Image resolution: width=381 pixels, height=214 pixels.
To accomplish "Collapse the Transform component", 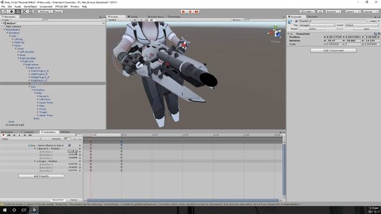I will click(x=288, y=34).
